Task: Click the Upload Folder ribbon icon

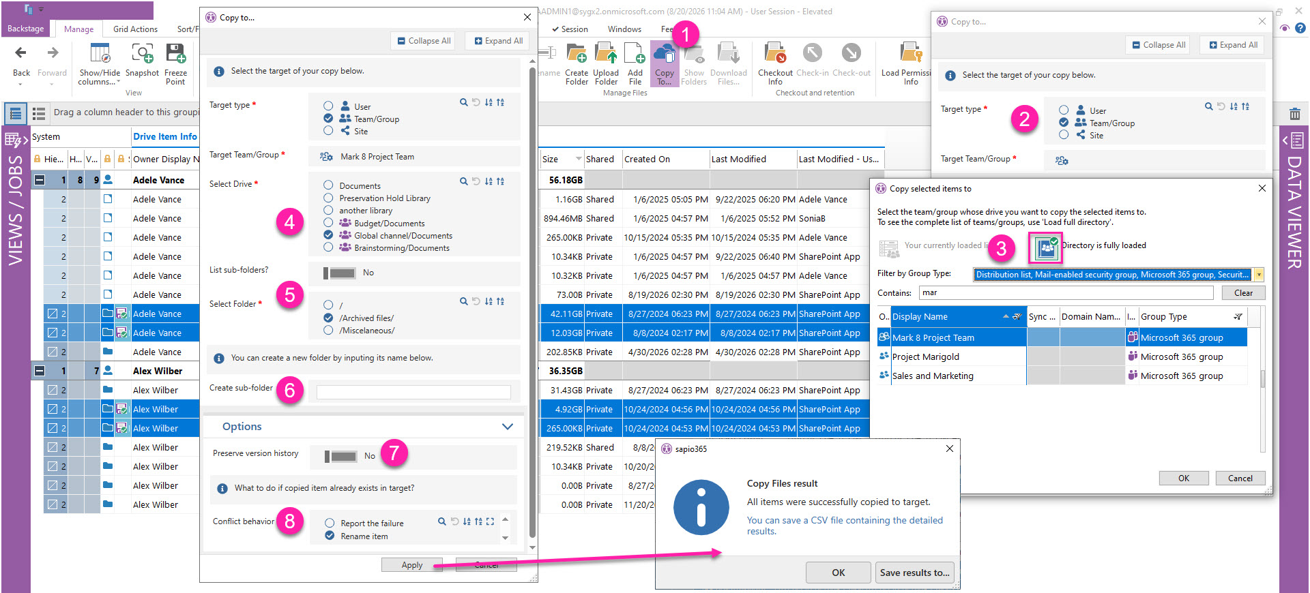Action: (x=606, y=52)
